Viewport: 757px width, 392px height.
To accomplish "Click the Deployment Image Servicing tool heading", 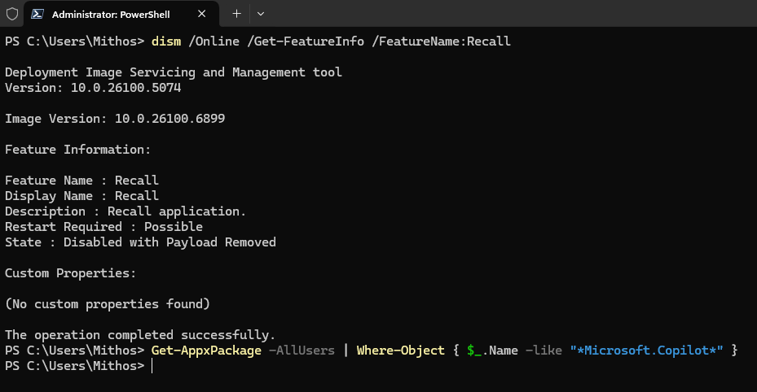I will [x=173, y=72].
